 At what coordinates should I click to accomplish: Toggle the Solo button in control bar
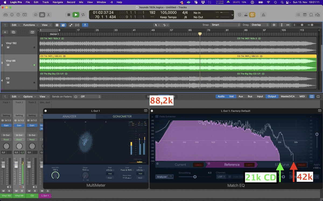[x=252, y=15]
